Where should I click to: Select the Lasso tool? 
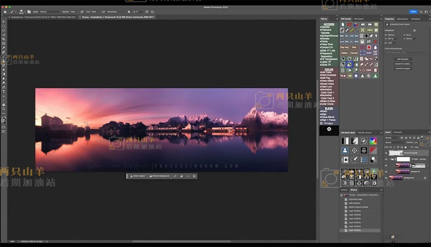point(4,30)
